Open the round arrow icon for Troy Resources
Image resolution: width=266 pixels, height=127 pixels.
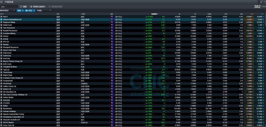click(1, 28)
